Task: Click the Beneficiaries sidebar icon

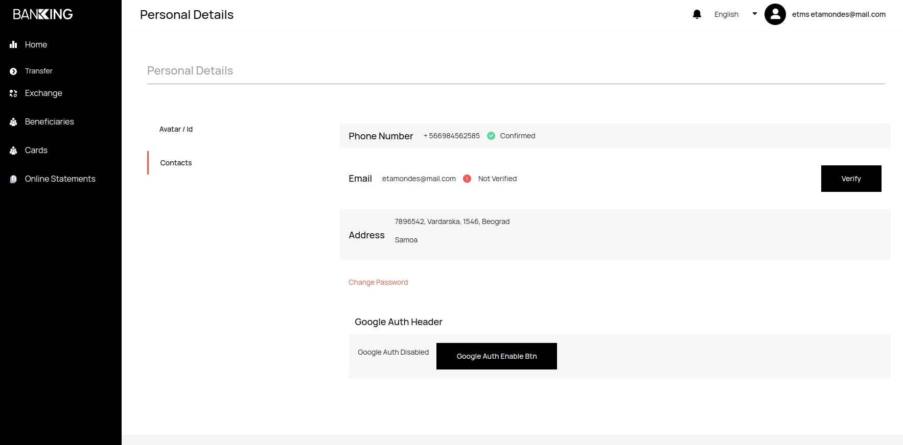Action: (13, 122)
